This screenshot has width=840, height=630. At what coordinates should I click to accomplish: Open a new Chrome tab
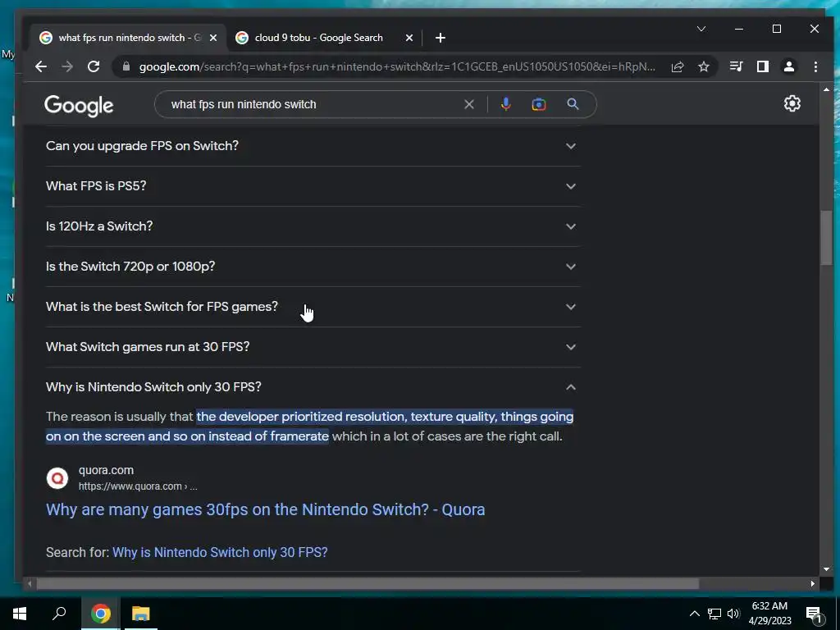[441, 38]
